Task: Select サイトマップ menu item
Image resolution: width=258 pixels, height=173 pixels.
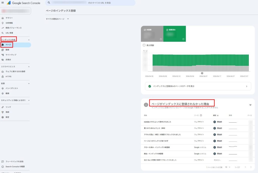Action: [x=11, y=55]
